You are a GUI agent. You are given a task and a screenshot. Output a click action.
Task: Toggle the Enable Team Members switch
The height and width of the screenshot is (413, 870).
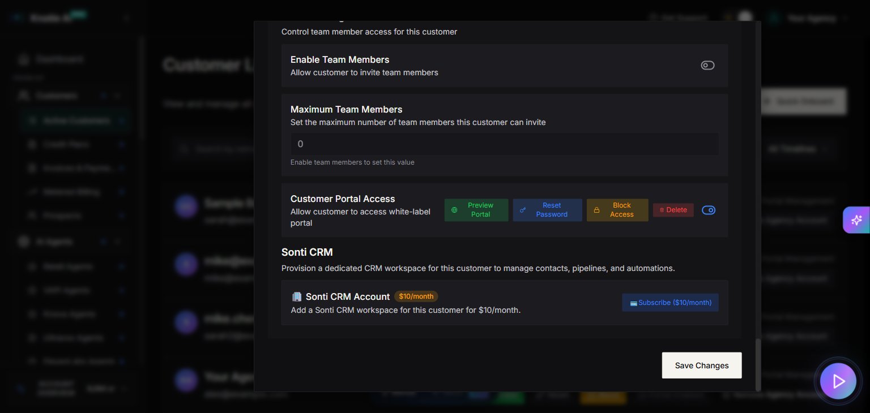coord(707,66)
